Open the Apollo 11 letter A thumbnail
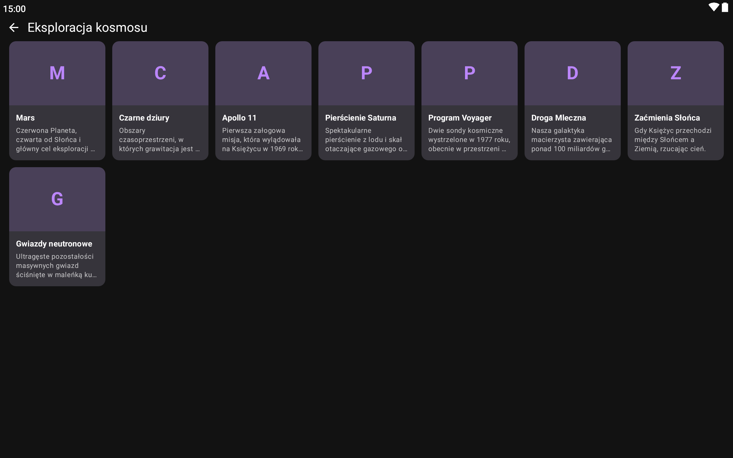 263,73
